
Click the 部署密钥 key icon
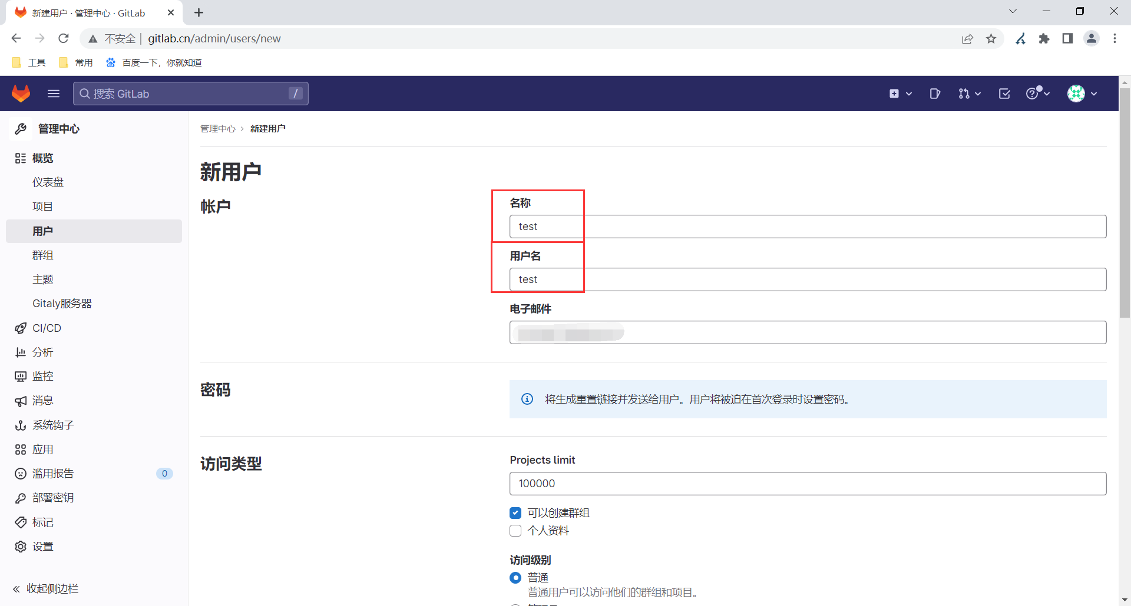(x=21, y=498)
